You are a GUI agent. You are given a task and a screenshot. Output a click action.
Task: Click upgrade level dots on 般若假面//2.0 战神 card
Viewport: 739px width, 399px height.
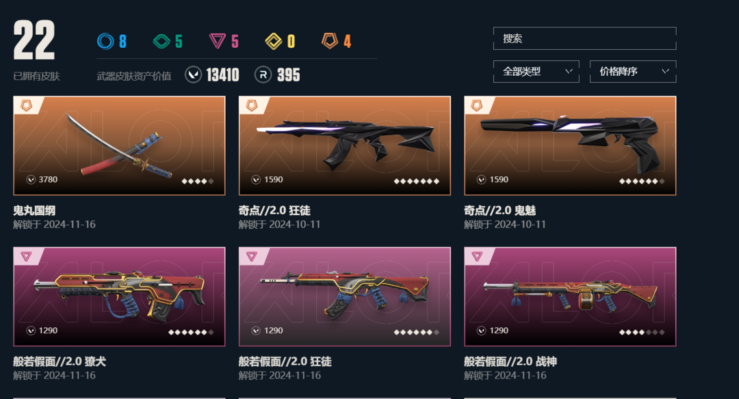point(642,332)
